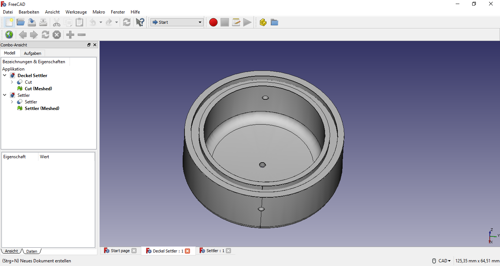Open the start page globe icon
Viewport: 500px width, 266px height.
(9, 35)
